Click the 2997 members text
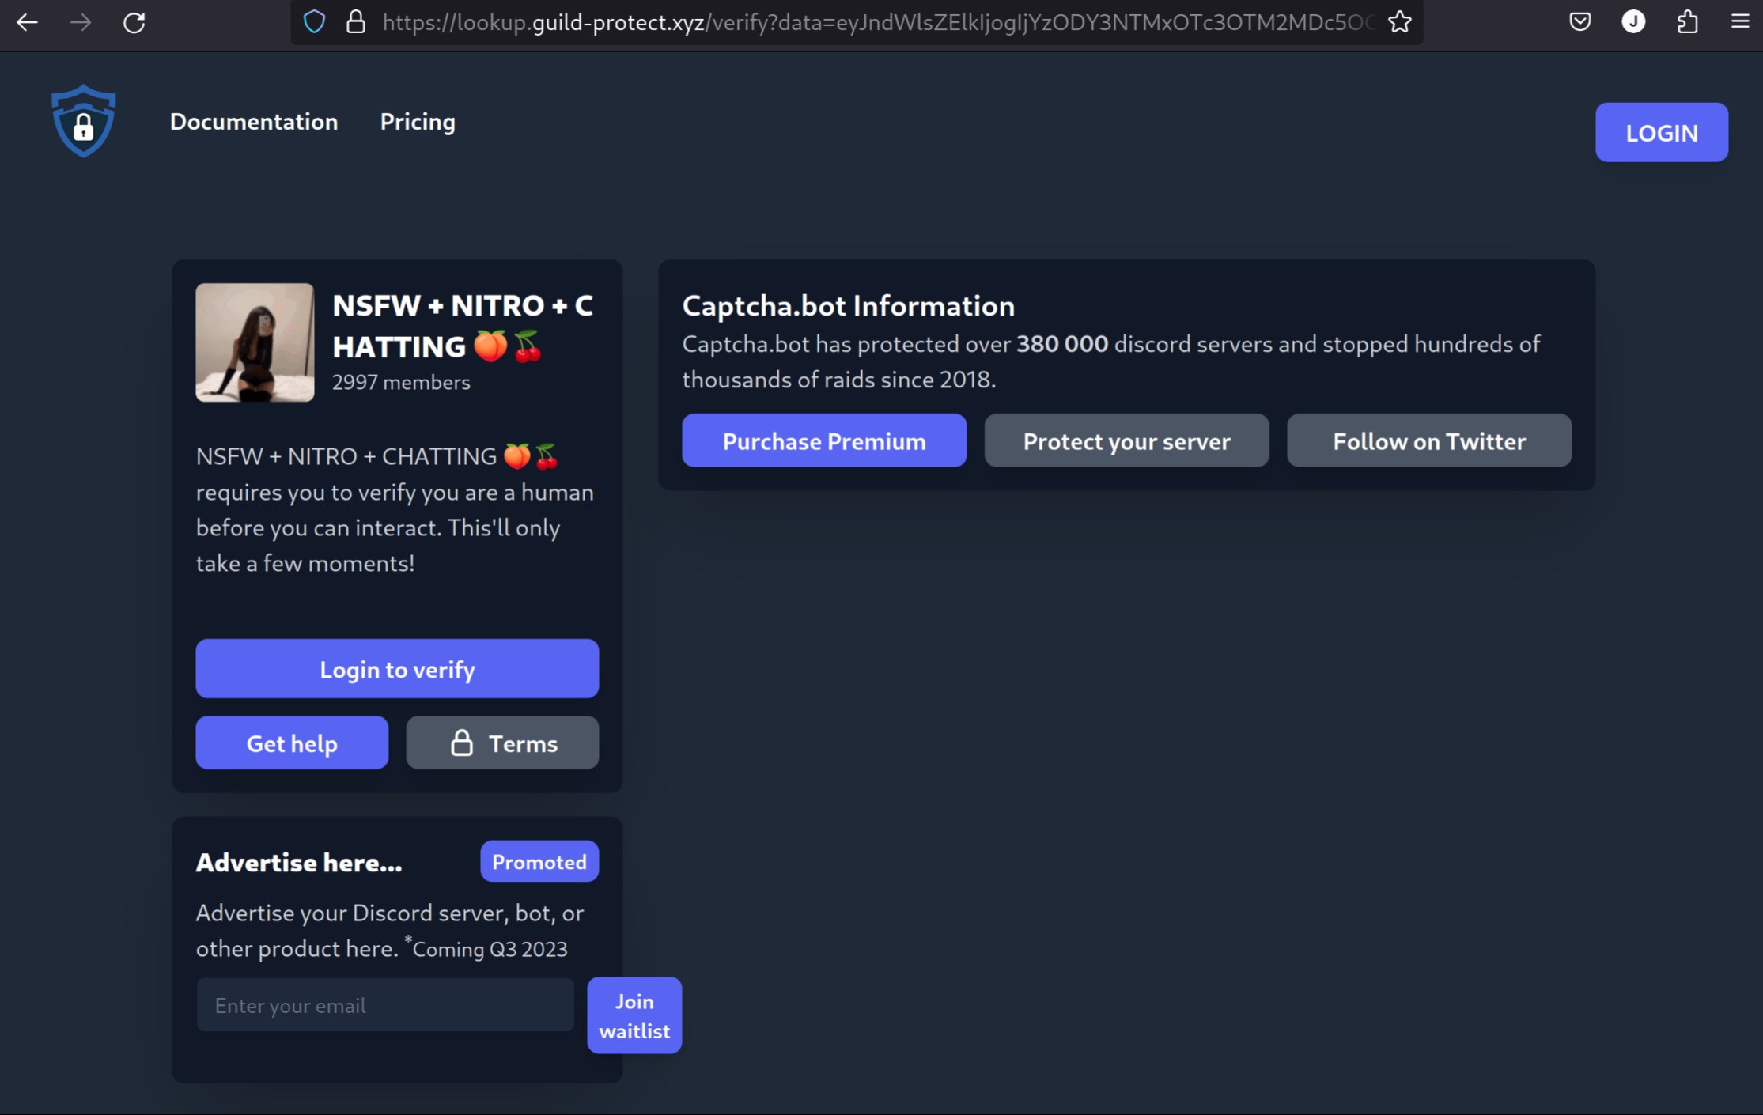 [401, 382]
